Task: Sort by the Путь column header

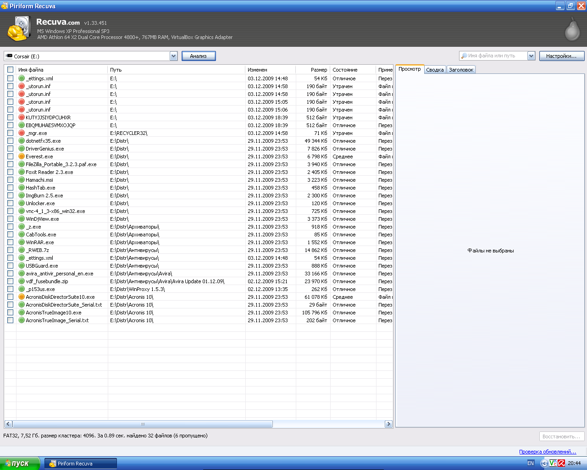Action: (177, 70)
